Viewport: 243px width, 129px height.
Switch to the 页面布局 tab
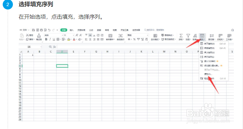point(81,30)
